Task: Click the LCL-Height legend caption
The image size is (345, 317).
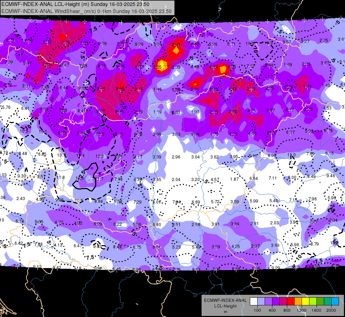Action: 225,306
